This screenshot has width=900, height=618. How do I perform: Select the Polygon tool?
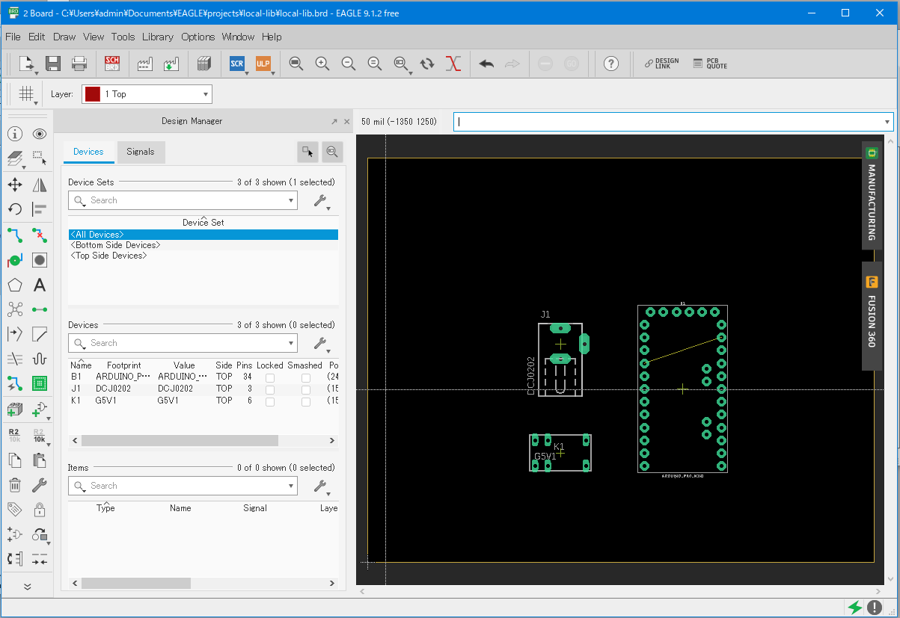pyautogui.click(x=15, y=285)
